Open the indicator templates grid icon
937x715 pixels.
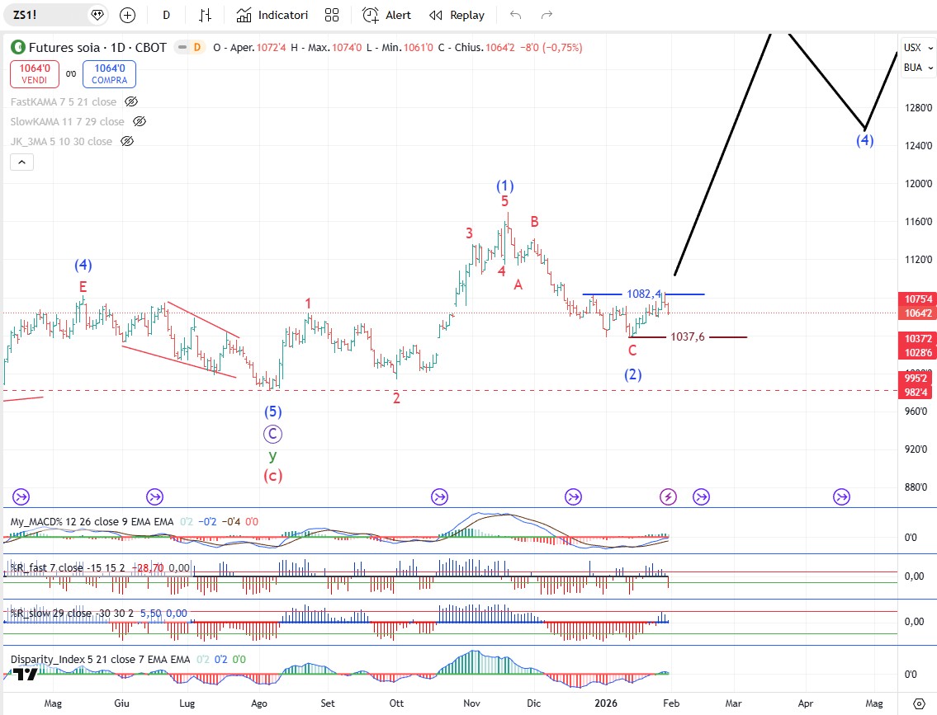click(332, 15)
